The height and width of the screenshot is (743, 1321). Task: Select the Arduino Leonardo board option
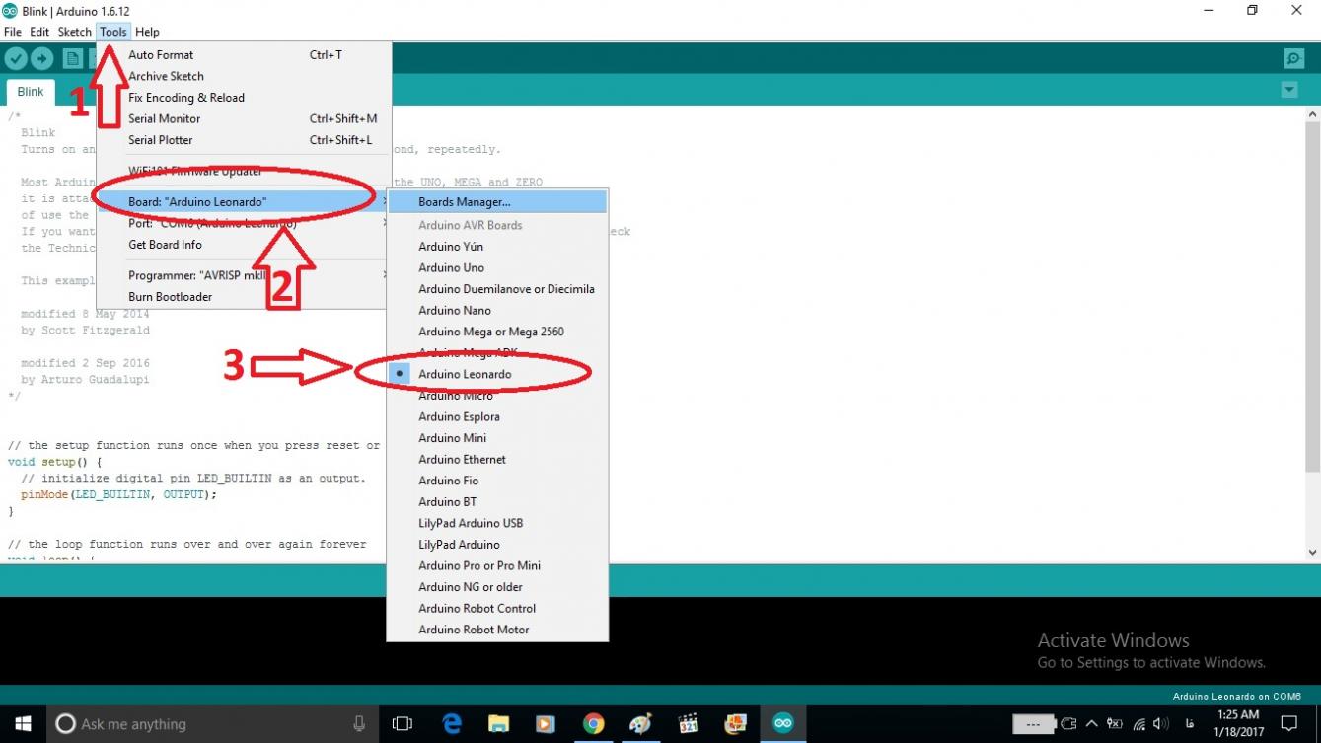tap(465, 375)
